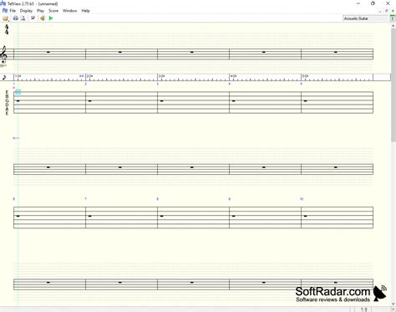This screenshot has height=312, width=396.
Task: Open the Score menu
Action: pyautogui.click(x=53, y=11)
